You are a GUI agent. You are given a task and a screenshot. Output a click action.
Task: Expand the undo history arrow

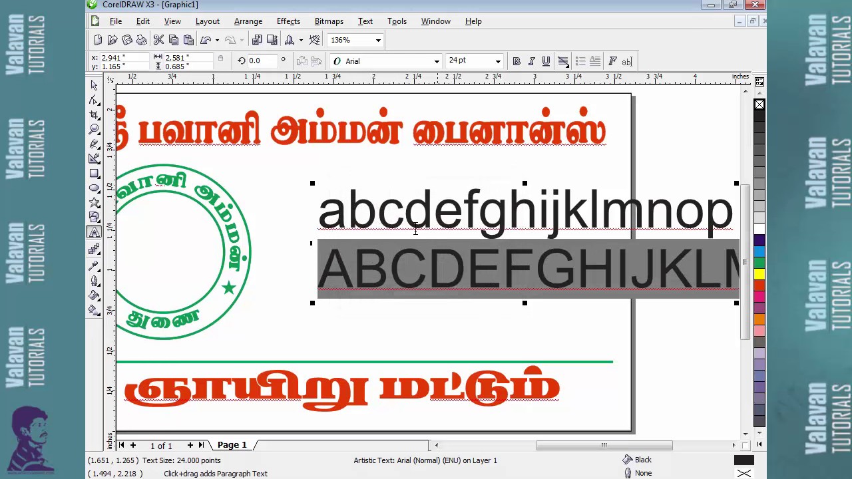tap(217, 40)
